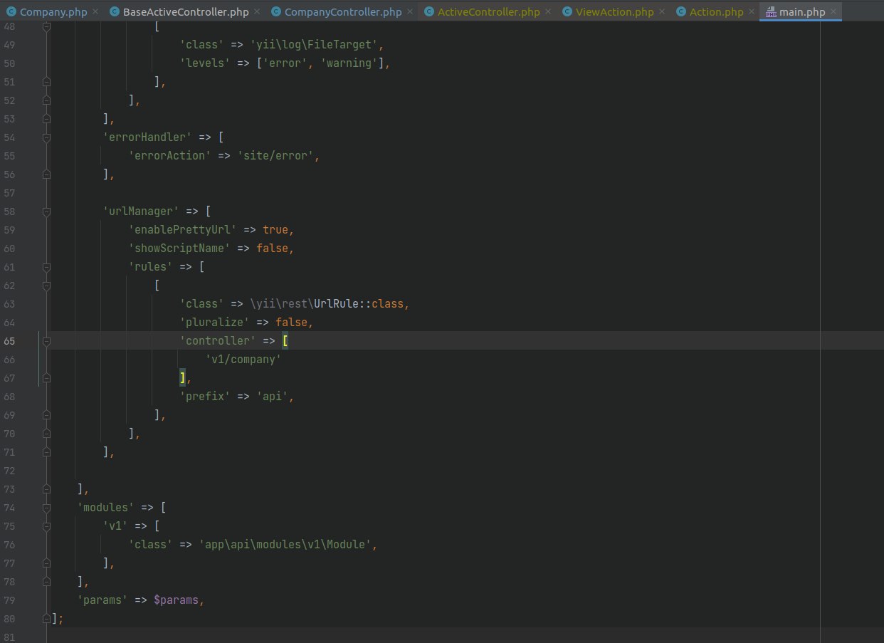Click the 'modules' key on line 74
Screen dimensions: 884x643
[x=105, y=508]
